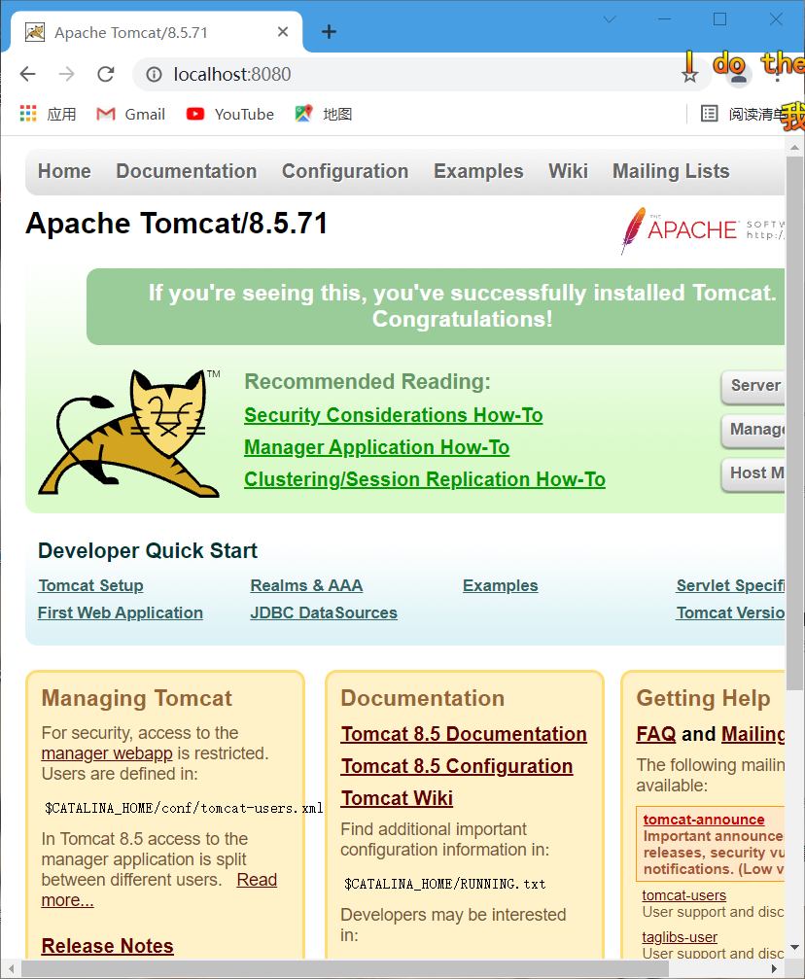The height and width of the screenshot is (979, 805).
Task: Select the $CATALINA_HOME/conf/tomcat-users.xml text
Action: click(x=184, y=809)
